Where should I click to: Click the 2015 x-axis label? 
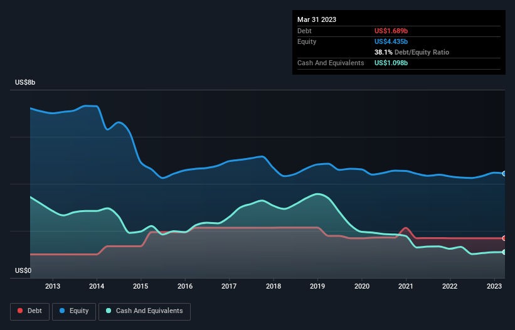point(141,286)
